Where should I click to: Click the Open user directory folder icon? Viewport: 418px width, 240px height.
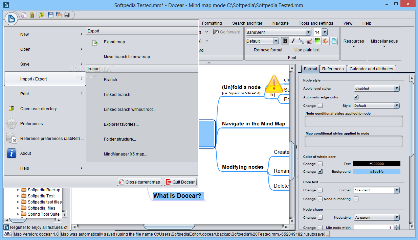point(12,109)
